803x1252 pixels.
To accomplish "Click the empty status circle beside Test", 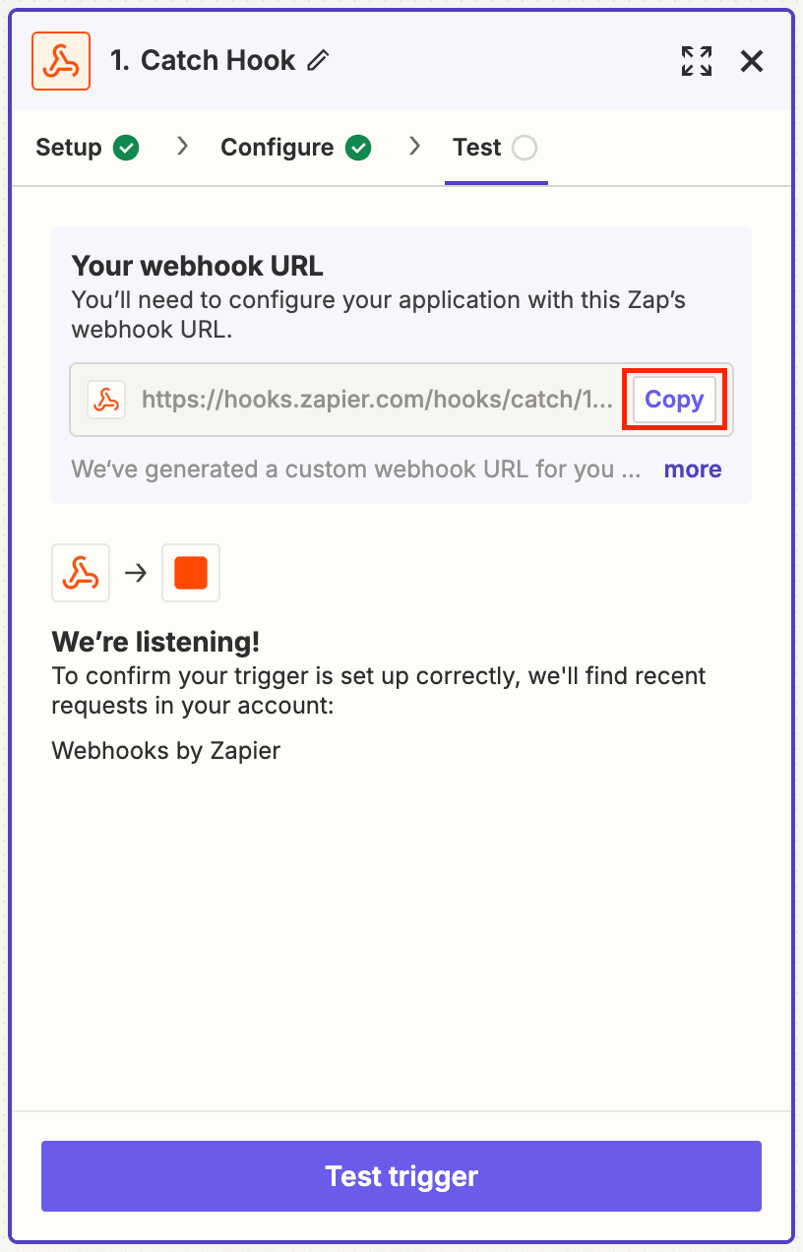I will (x=525, y=148).
